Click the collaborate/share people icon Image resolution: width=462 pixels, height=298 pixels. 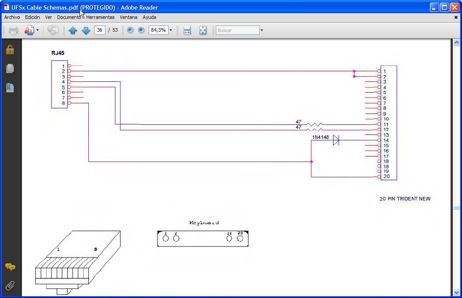coord(29,30)
